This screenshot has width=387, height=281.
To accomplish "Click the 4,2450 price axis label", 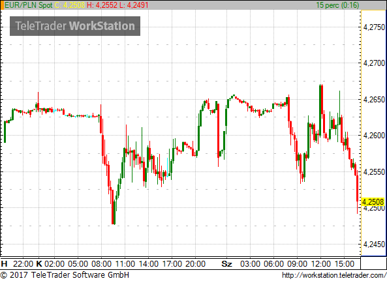I will tap(374, 244).
